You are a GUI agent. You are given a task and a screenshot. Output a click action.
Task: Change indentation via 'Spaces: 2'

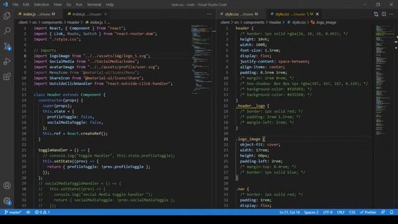pos(311,212)
